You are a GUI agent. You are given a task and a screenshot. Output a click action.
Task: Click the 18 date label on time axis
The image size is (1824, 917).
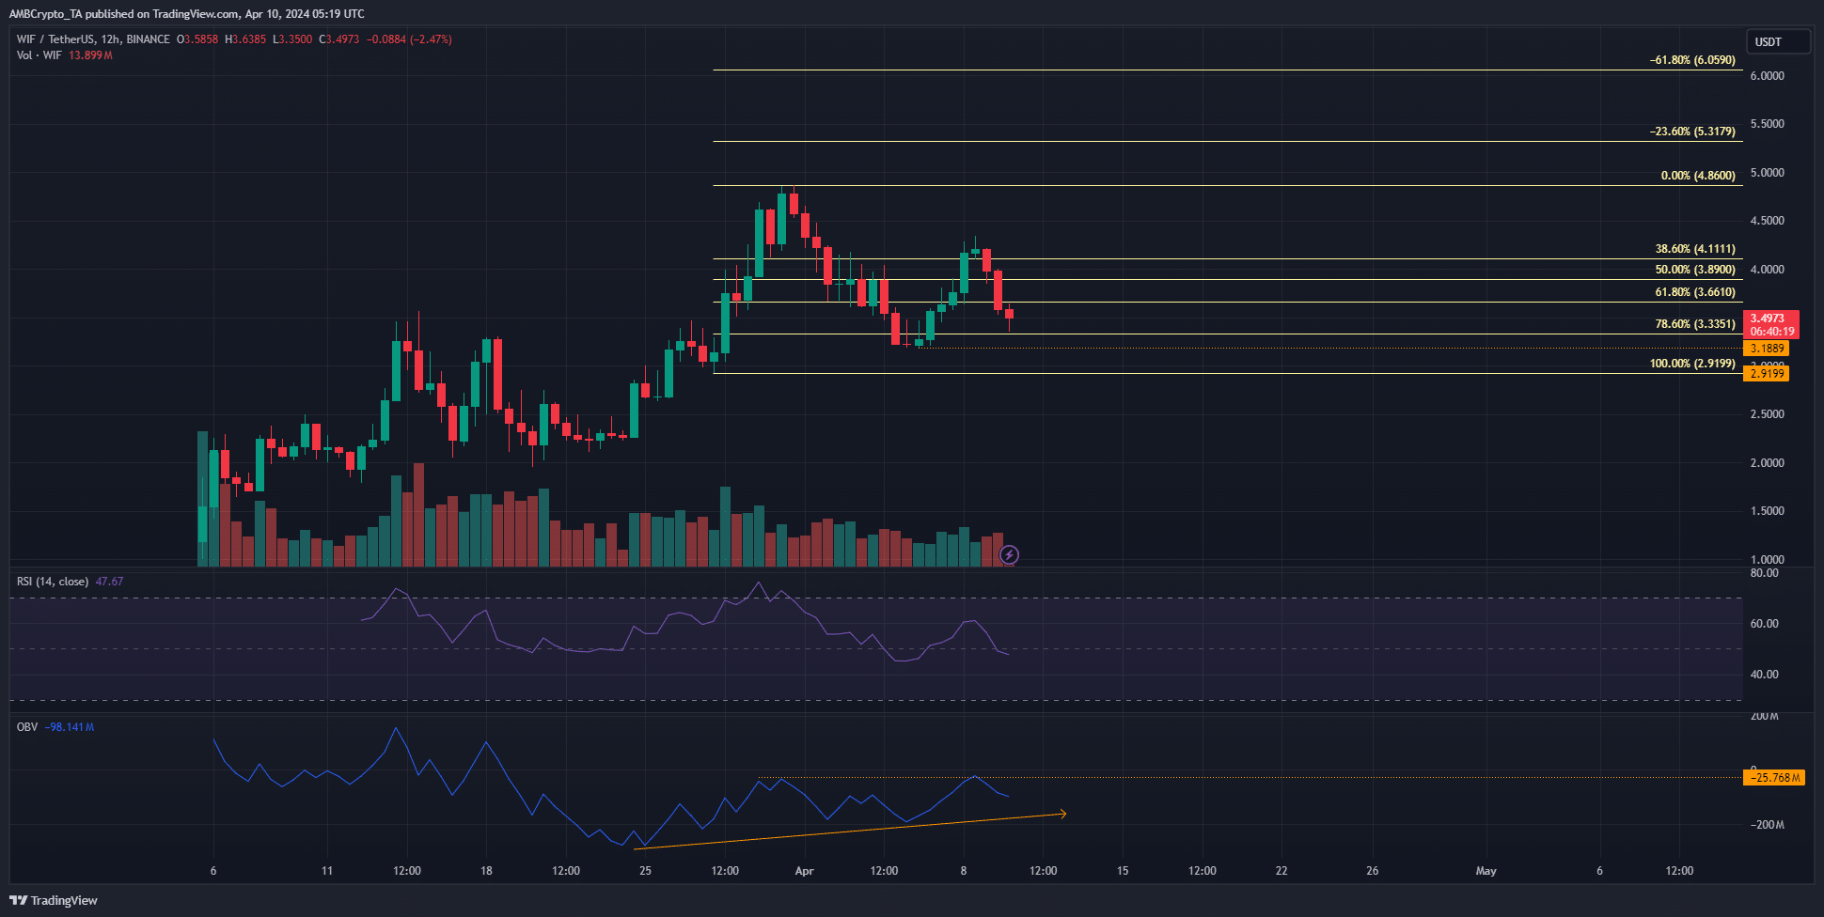tap(486, 871)
